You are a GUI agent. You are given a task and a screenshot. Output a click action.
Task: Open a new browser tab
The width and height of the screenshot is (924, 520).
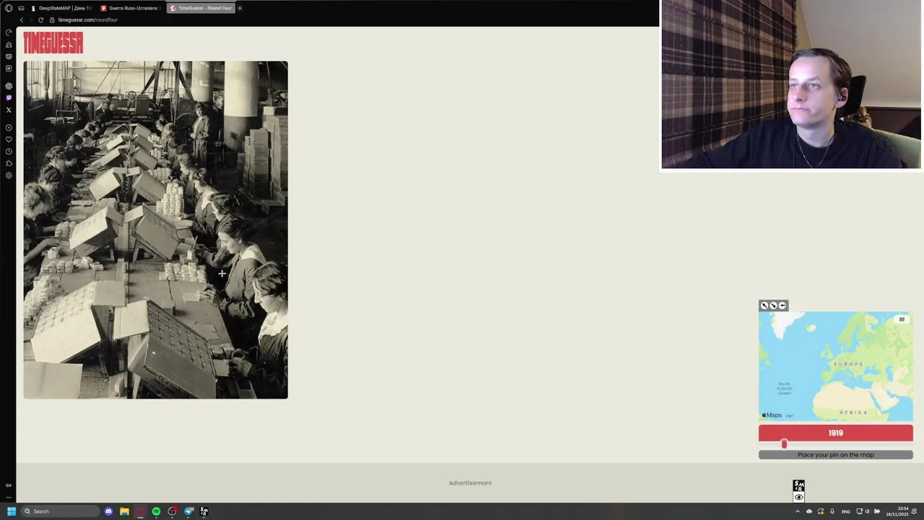240,8
